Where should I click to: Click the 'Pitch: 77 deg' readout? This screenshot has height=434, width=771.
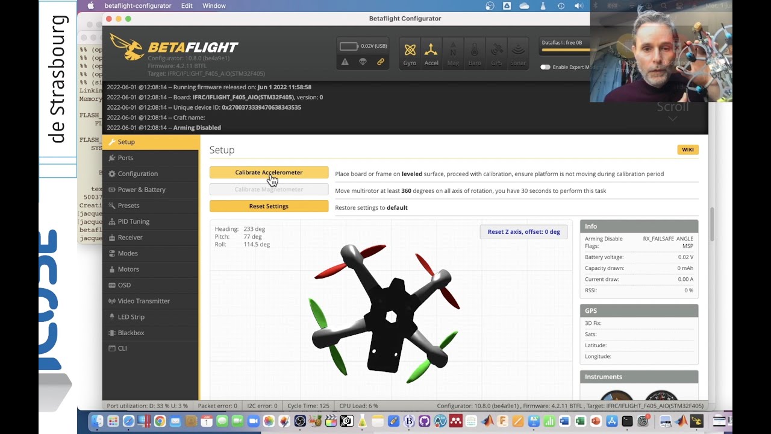(238, 237)
